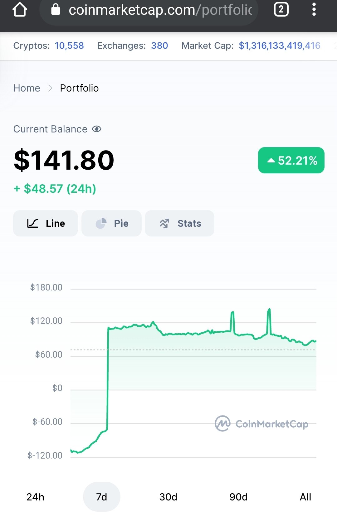Select the 30d time range
Image resolution: width=337 pixels, height=517 pixels.
[168, 497]
